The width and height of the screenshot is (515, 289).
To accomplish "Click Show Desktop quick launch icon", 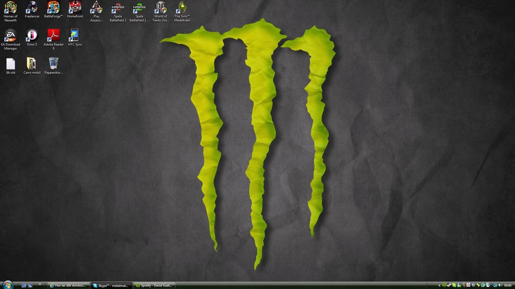I will click(24, 286).
